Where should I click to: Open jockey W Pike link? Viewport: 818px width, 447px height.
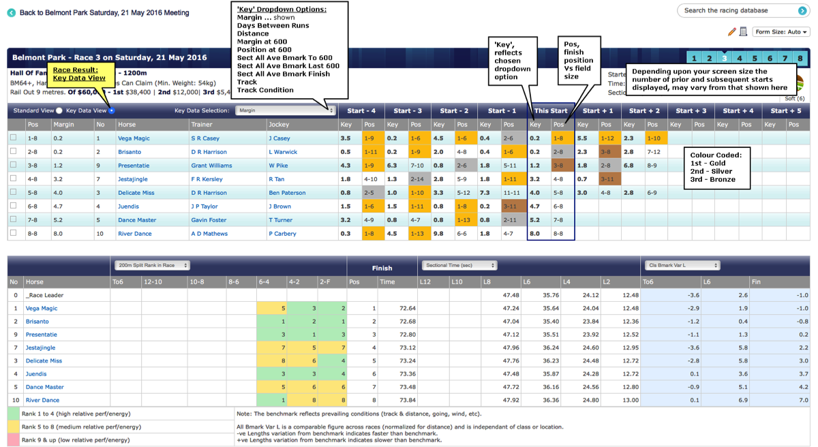click(x=278, y=166)
